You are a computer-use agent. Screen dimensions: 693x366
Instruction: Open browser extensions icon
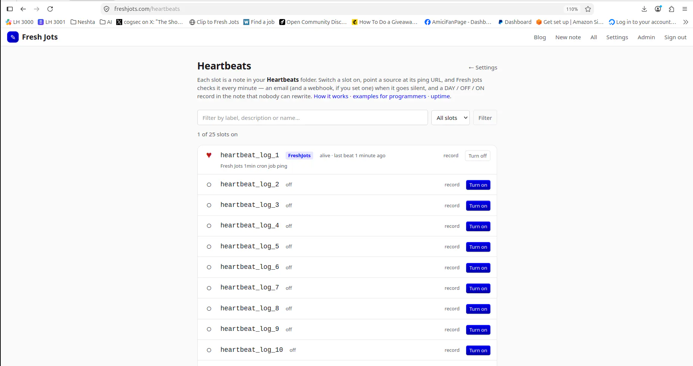coord(671,9)
